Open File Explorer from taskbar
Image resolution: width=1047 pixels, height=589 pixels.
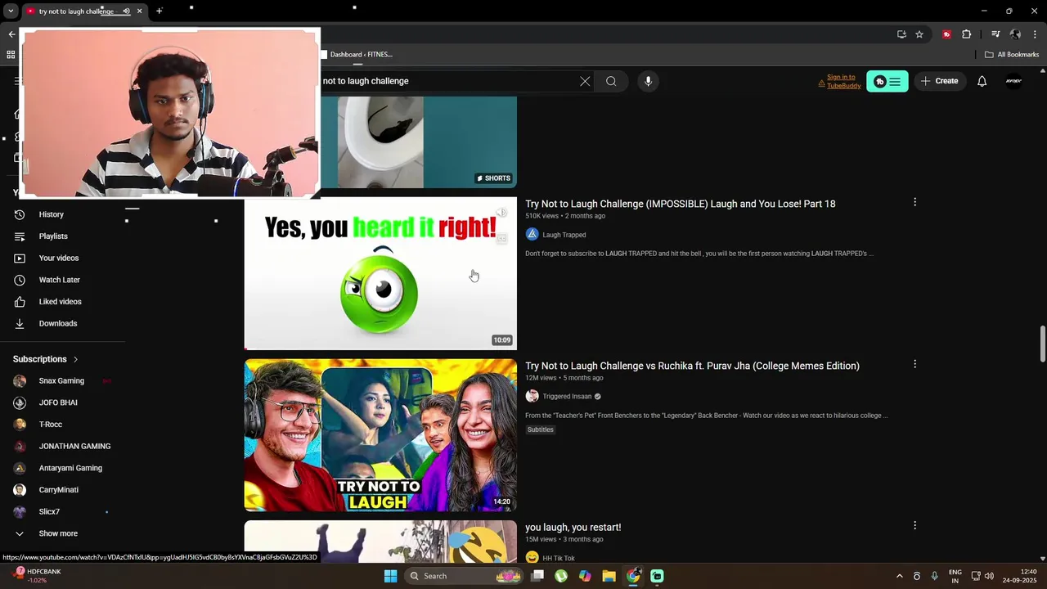(609, 576)
